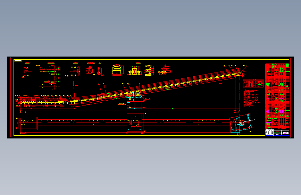
Task: Select the cyan support tower in elevation
Action: 134,101
